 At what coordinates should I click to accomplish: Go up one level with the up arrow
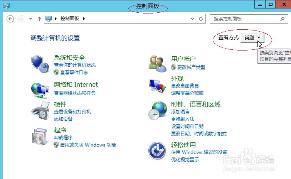click(x=39, y=19)
